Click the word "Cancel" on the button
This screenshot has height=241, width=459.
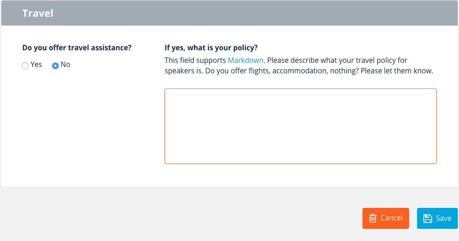pos(391,218)
